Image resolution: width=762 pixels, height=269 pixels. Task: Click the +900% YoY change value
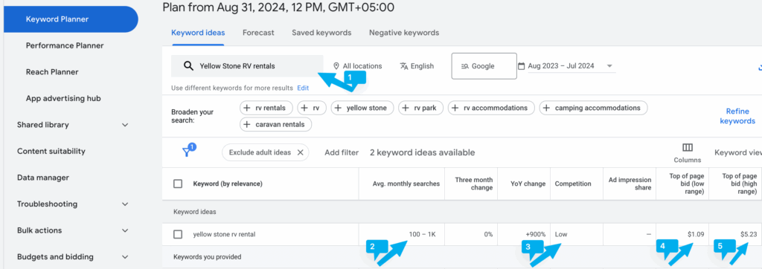point(535,235)
